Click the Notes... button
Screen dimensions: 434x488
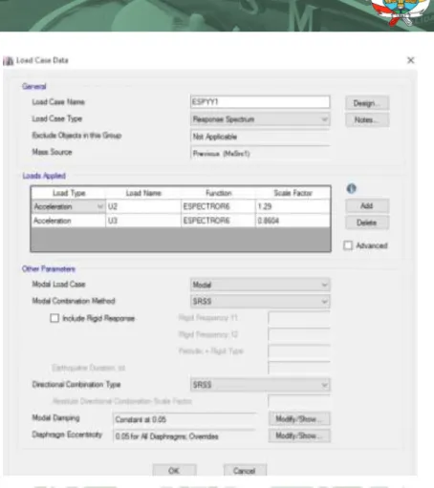click(367, 120)
